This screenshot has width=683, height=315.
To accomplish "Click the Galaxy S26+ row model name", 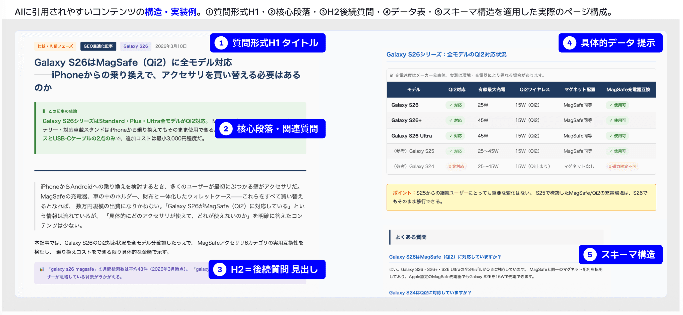I will tap(407, 120).
